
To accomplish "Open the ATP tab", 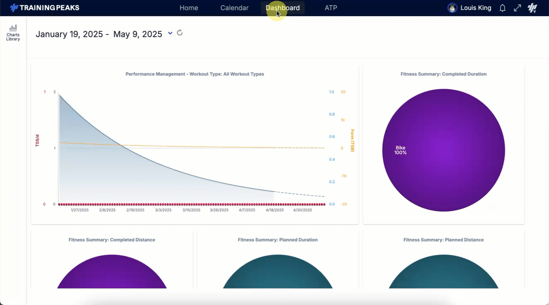I will click(331, 8).
